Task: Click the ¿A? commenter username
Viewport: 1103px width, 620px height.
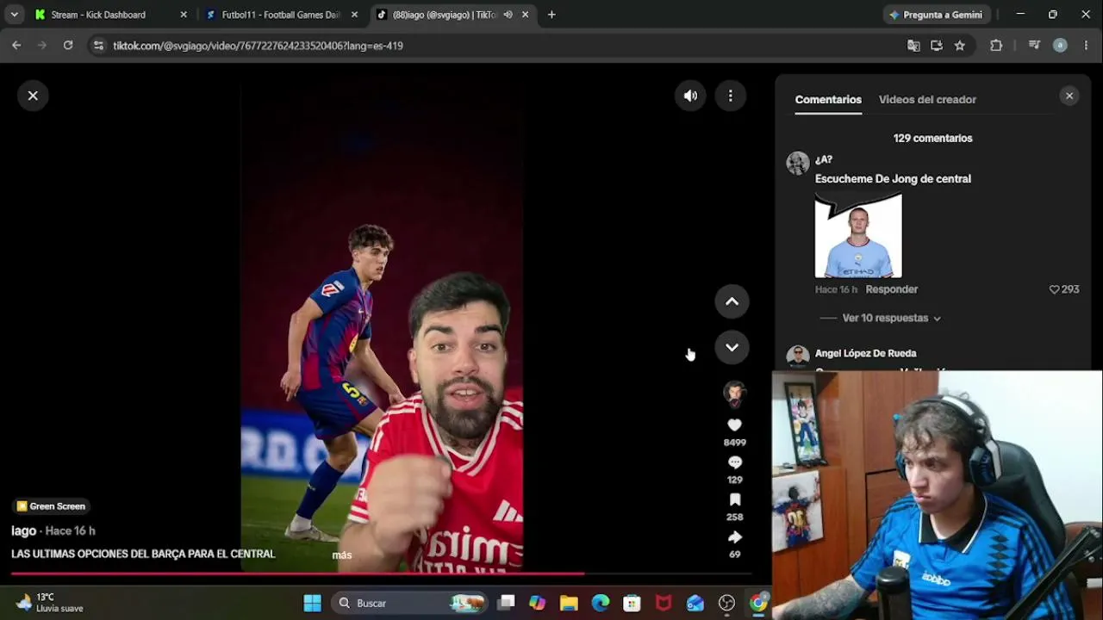Action: 824,159
